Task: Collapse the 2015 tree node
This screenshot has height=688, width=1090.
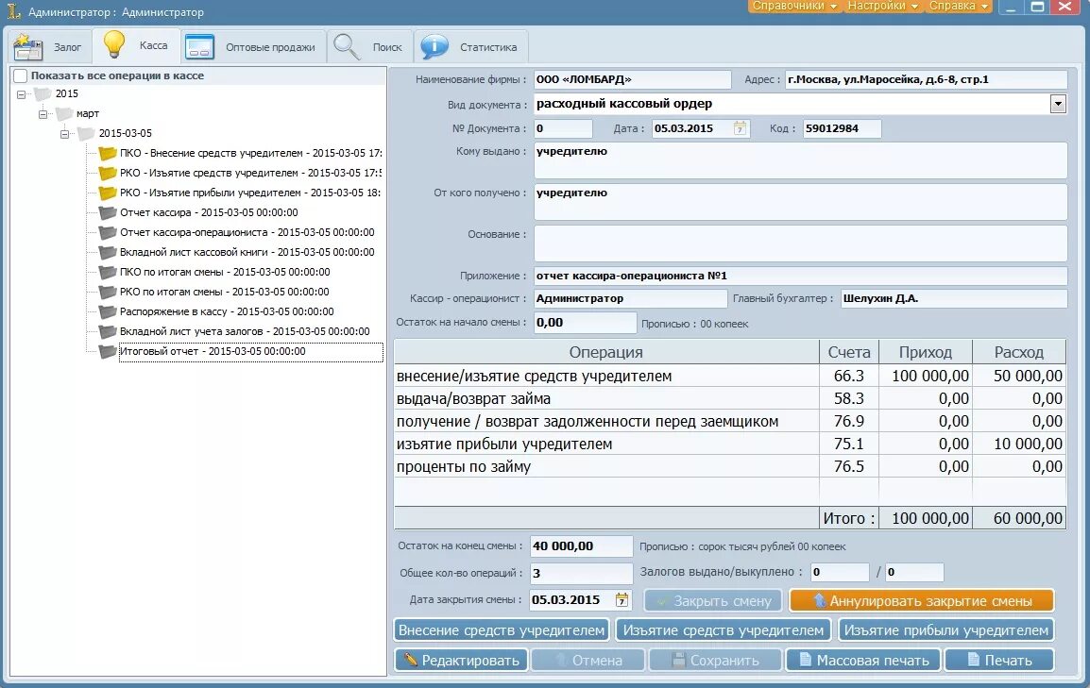Action: coord(21,93)
